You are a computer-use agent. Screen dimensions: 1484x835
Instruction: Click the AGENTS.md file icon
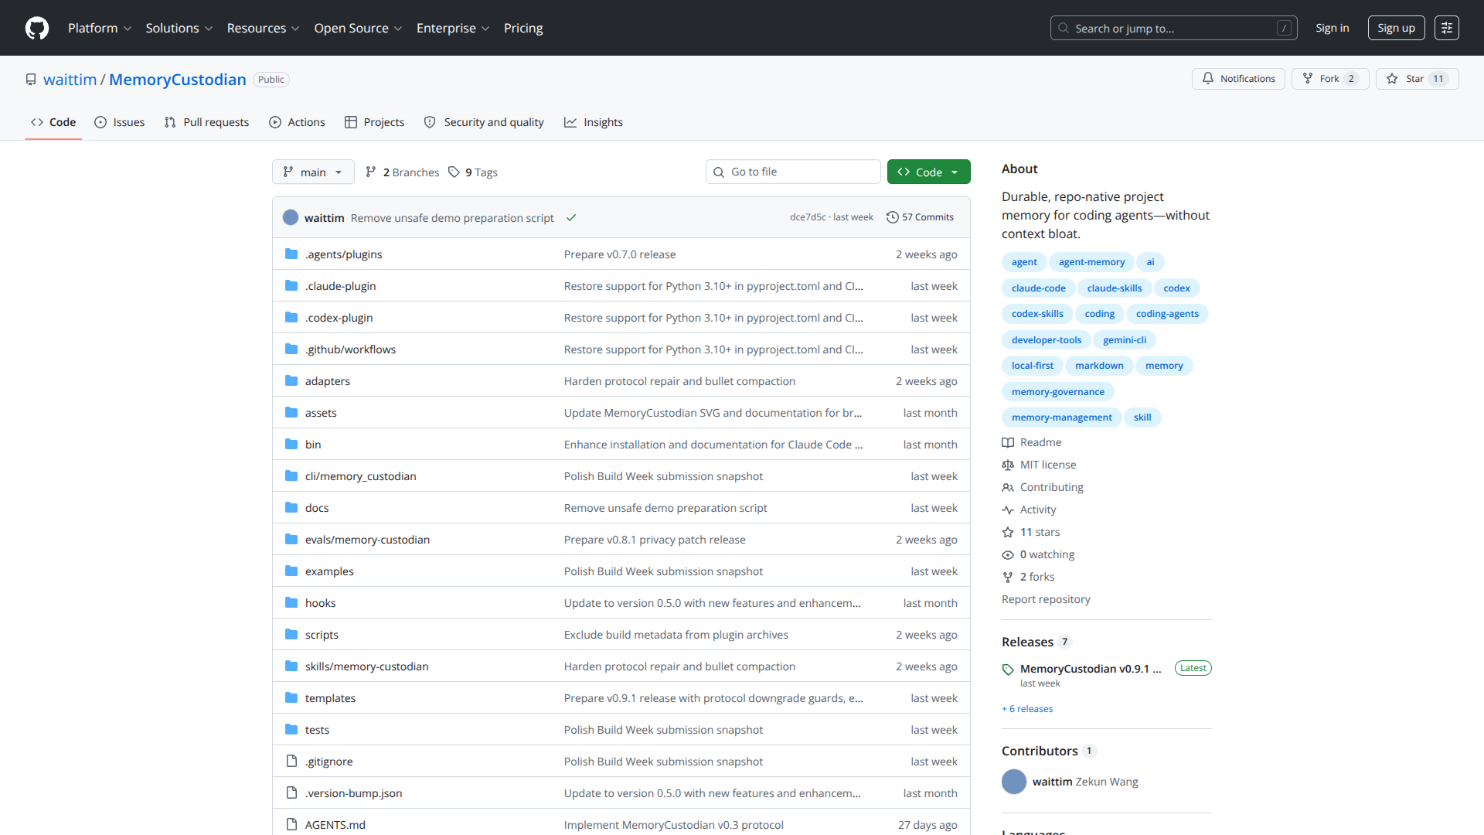(291, 825)
